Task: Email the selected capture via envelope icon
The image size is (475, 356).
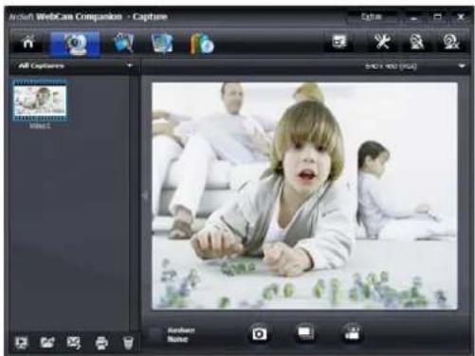Action: coord(74,343)
